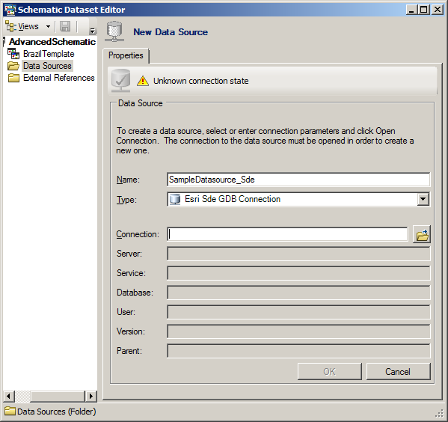
Task: Minimize the Schematic Dataset Editor window
Action: [411, 10]
